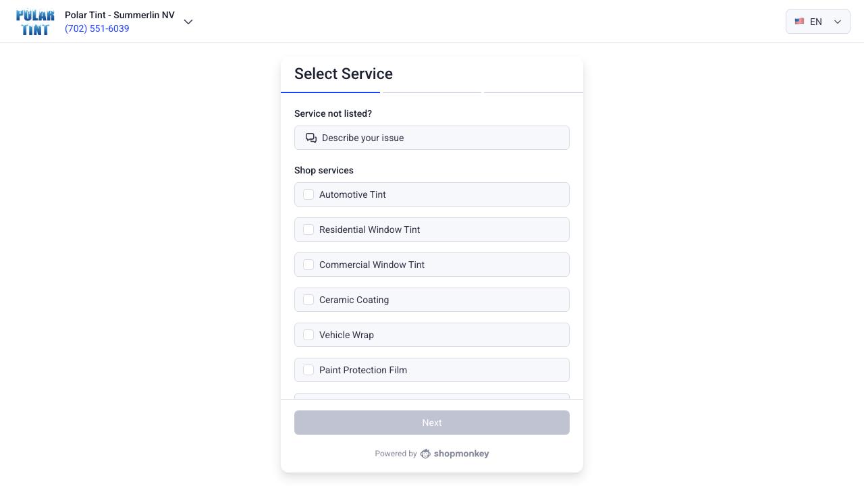Screen dimensions: 864x486
Task: Enable the Ceramic Coating checkbox
Action: 308,300
